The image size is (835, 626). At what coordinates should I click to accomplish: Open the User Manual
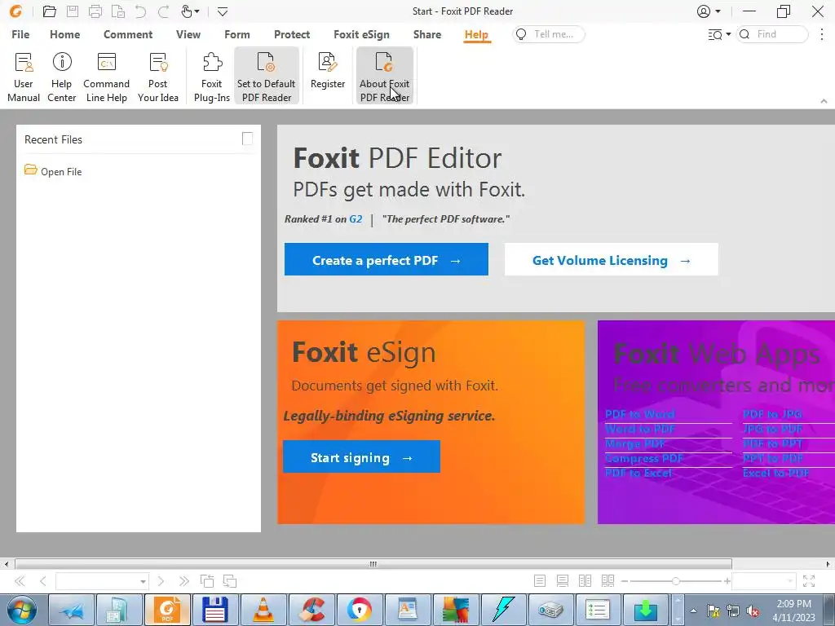click(x=24, y=76)
